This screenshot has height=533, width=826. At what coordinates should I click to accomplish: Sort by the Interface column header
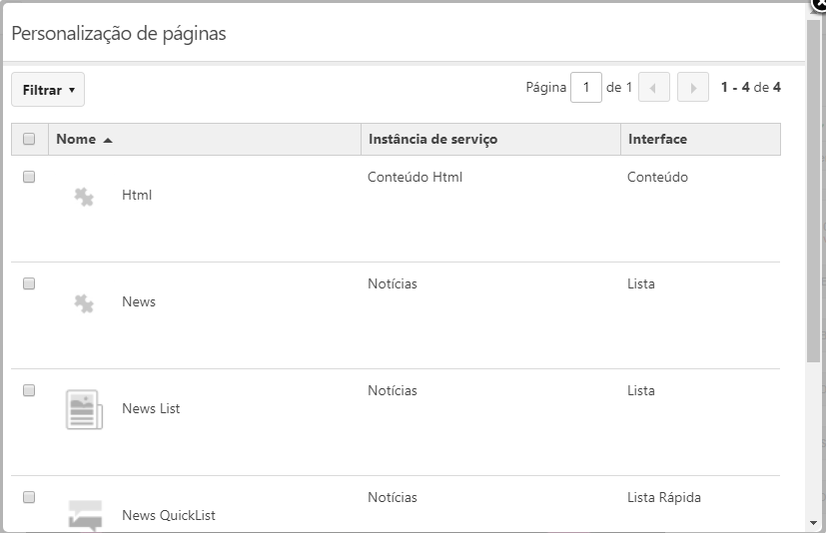tap(700, 139)
